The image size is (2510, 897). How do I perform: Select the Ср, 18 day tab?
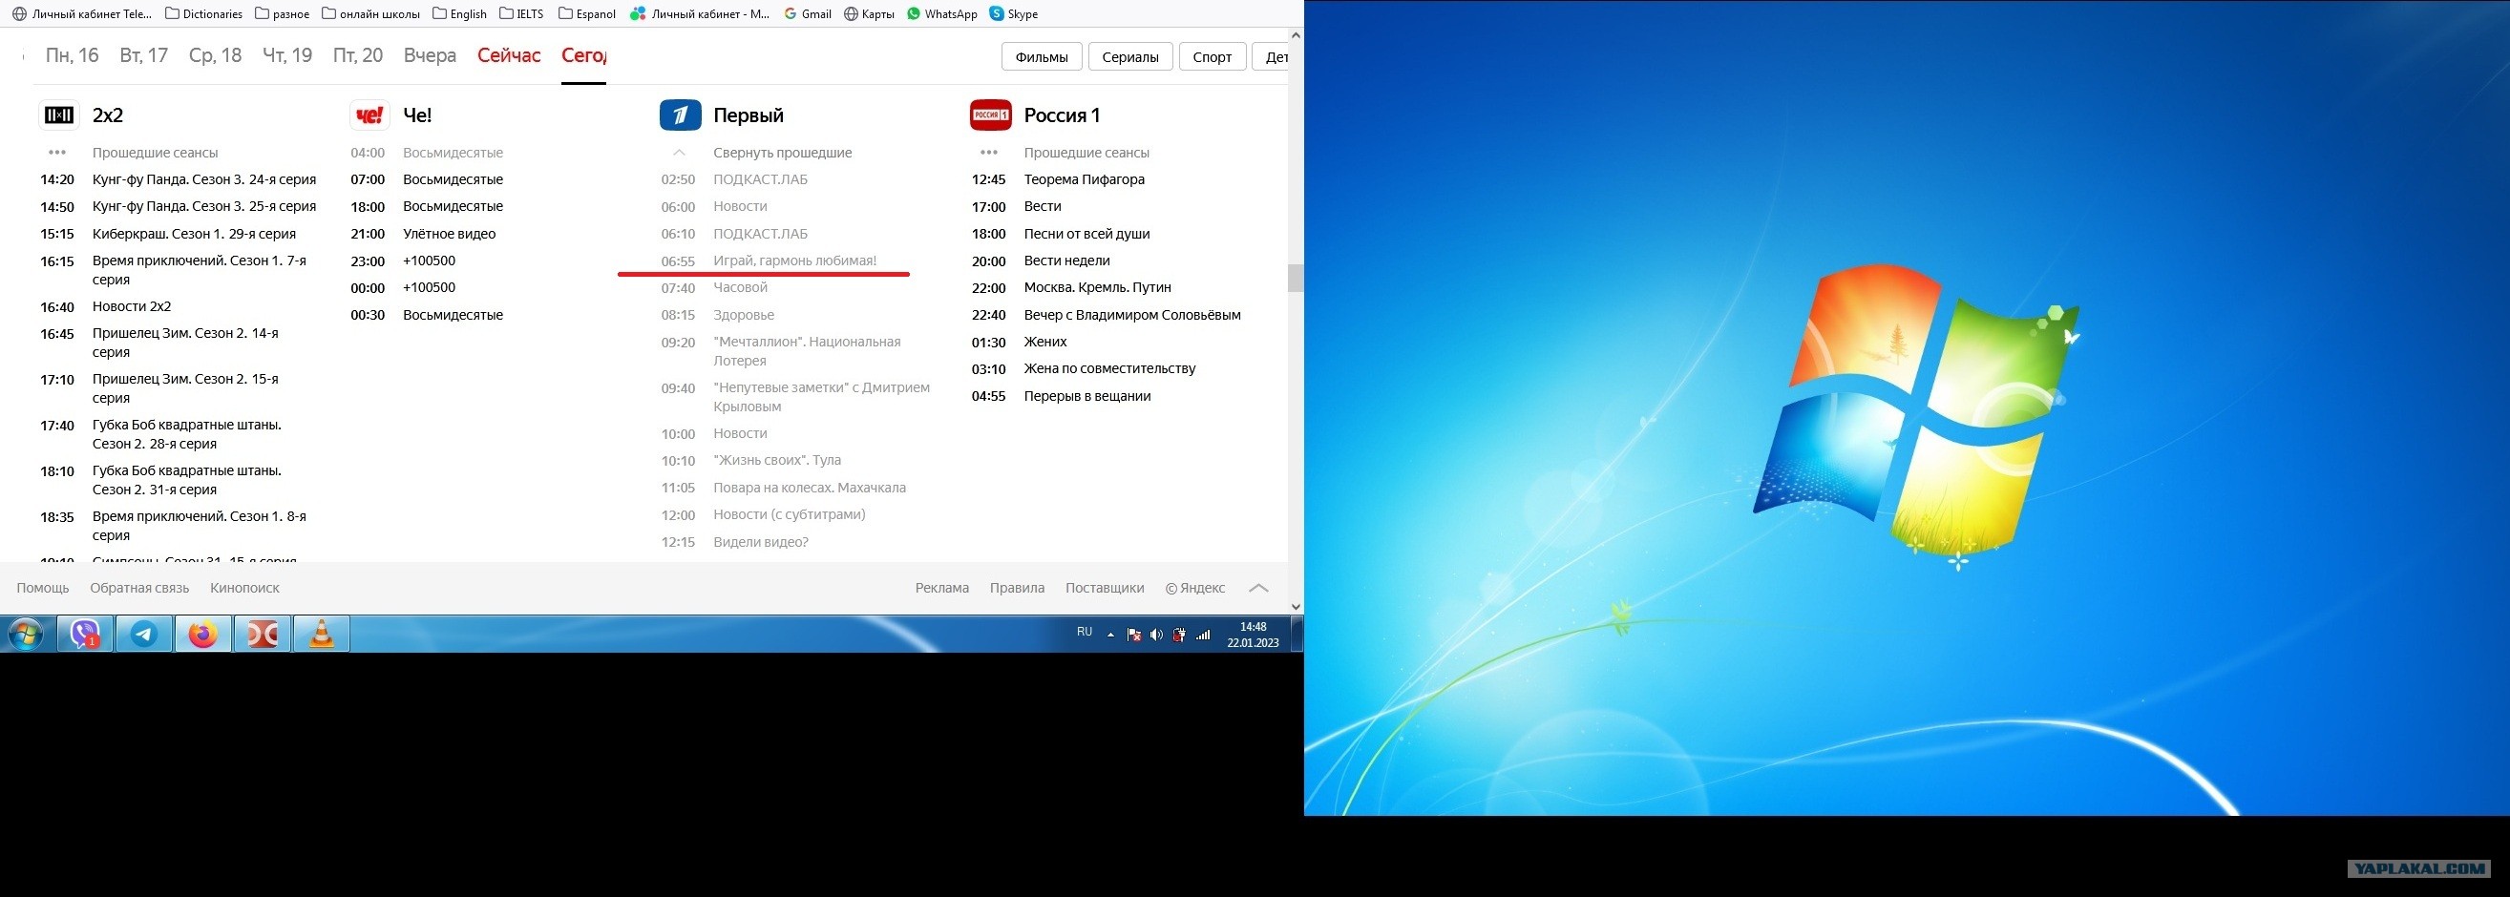(216, 55)
